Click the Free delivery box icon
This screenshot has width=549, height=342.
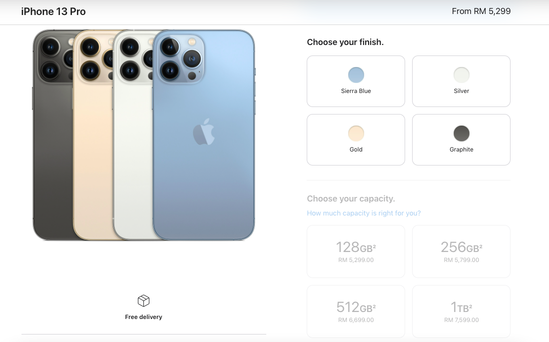click(x=143, y=300)
